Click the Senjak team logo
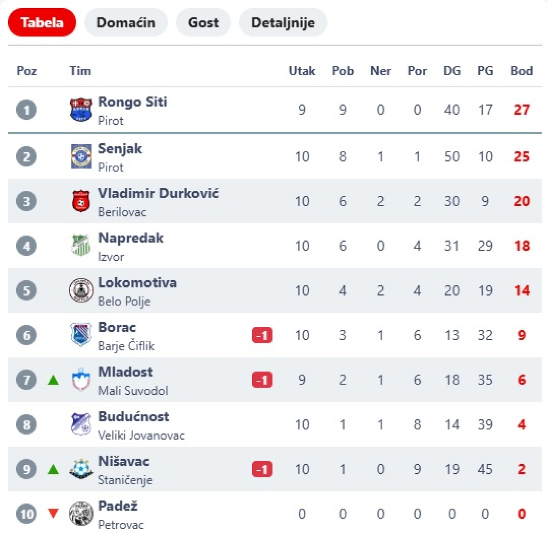Image resolution: width=548 pixels, height=533 pixels. coord(81,157)
